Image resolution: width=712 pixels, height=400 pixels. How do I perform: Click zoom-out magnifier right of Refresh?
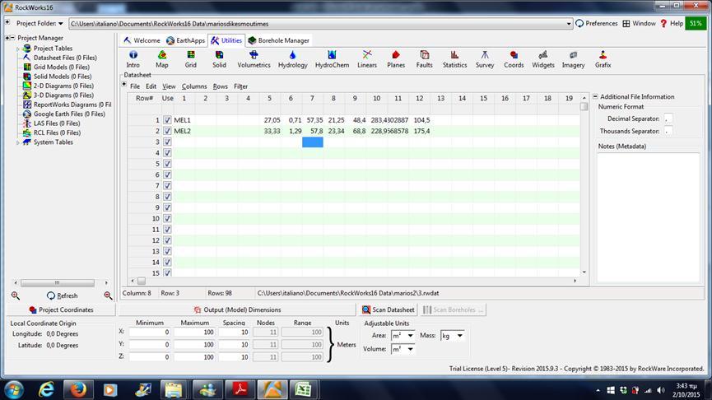[108, 295]
